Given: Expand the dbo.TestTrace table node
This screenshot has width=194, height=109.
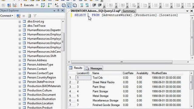Looking at the screenshot, I should (x=20, y=26).
